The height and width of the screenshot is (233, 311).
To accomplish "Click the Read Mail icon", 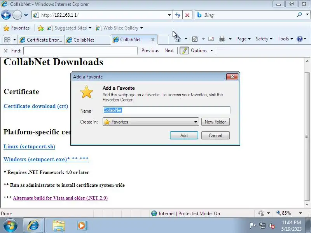I will (x=211, y=39).
